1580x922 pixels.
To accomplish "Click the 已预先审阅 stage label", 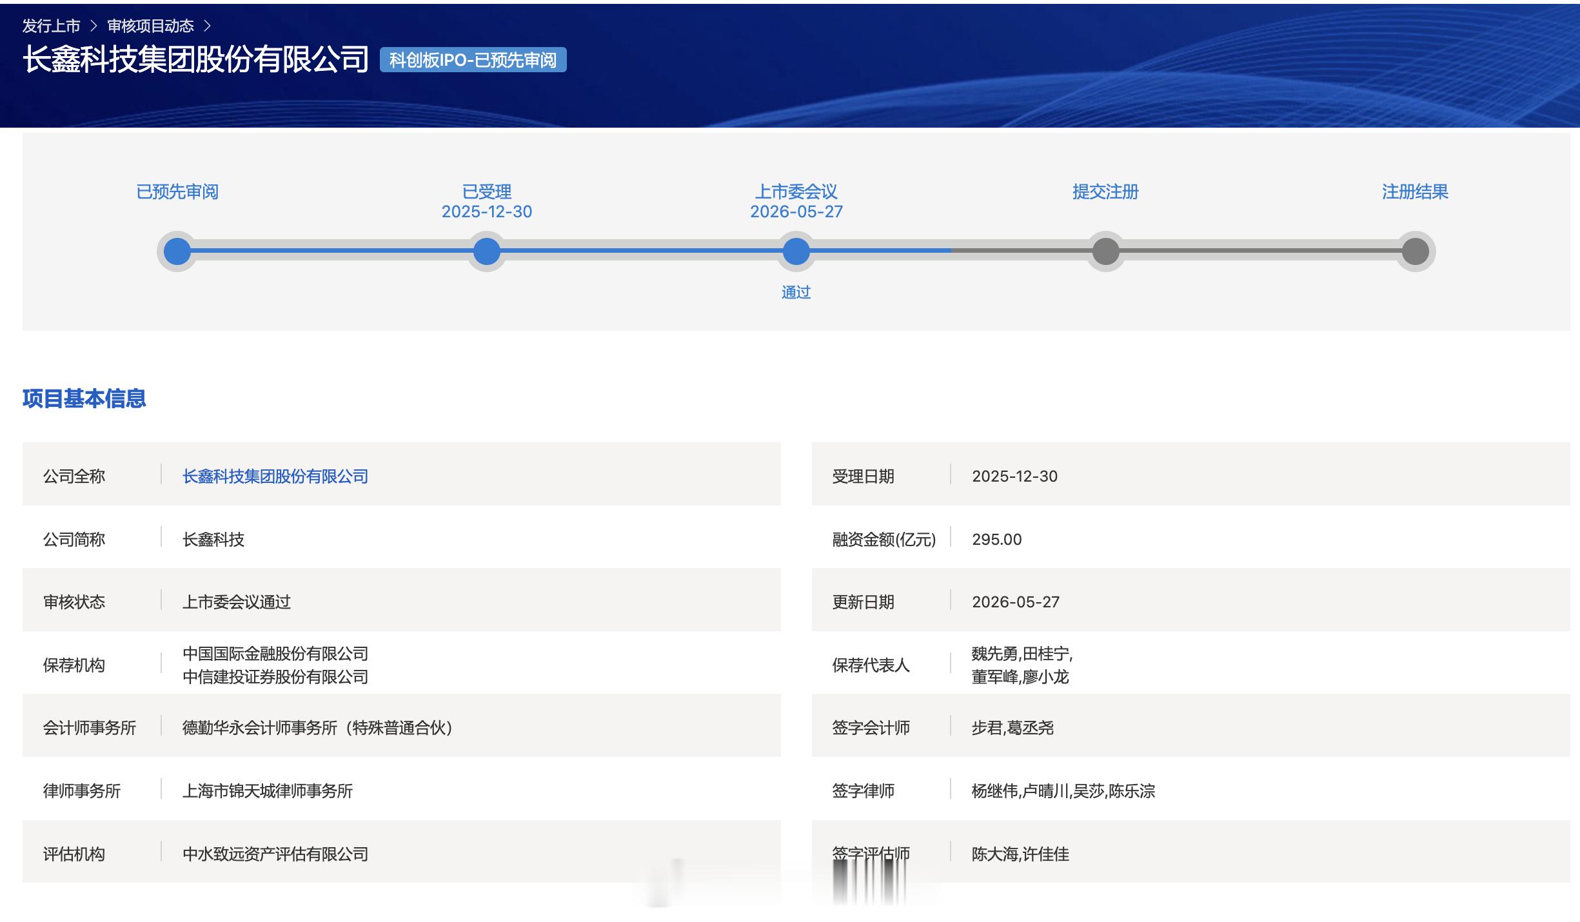I will (177, 191).
